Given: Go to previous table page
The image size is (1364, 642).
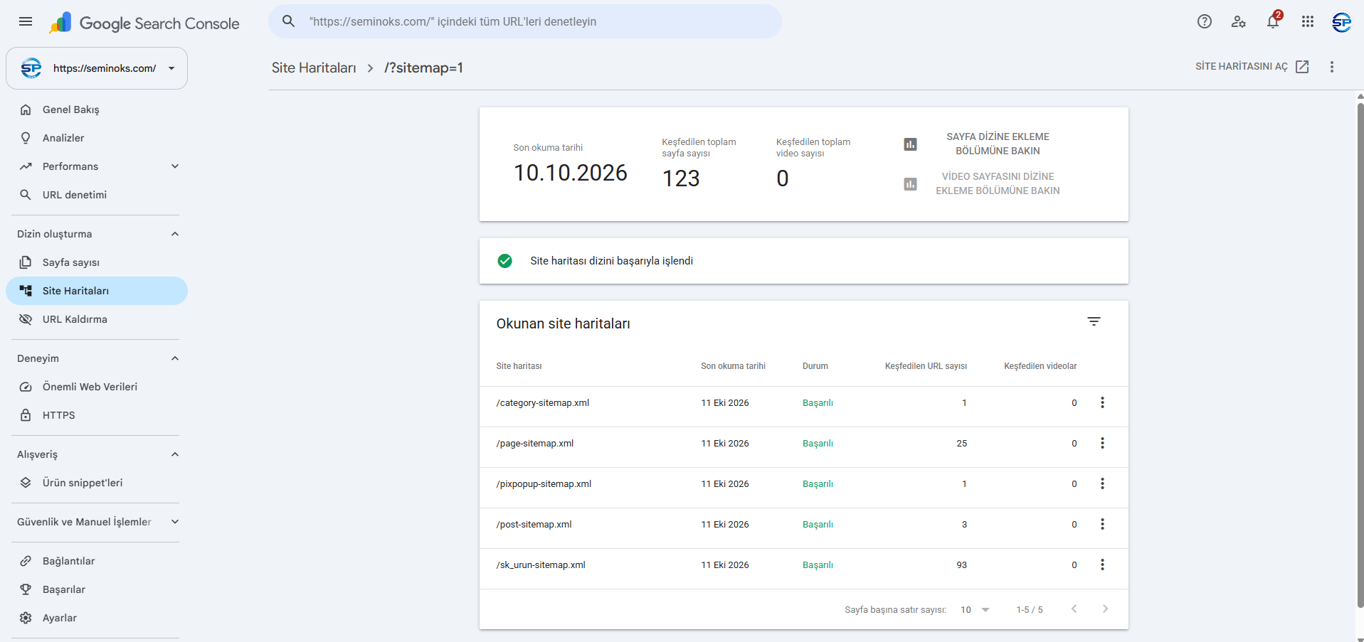Looking at the screenshot, I should [x=1074, y=609].
